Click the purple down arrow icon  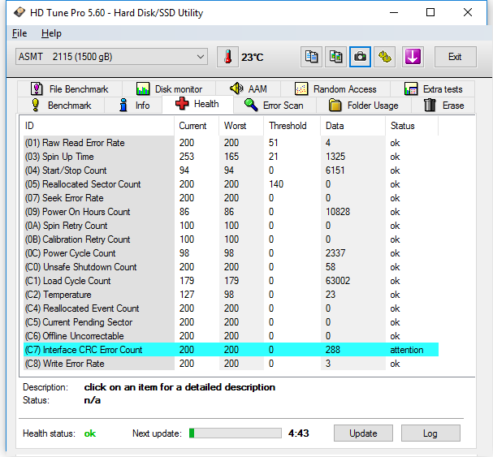pos(413,57)
